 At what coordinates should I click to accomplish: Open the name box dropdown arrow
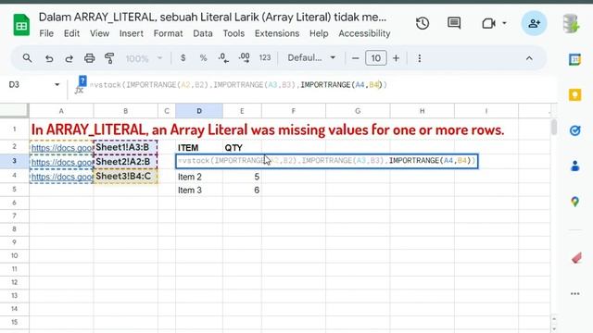click(x=57, y=84)
